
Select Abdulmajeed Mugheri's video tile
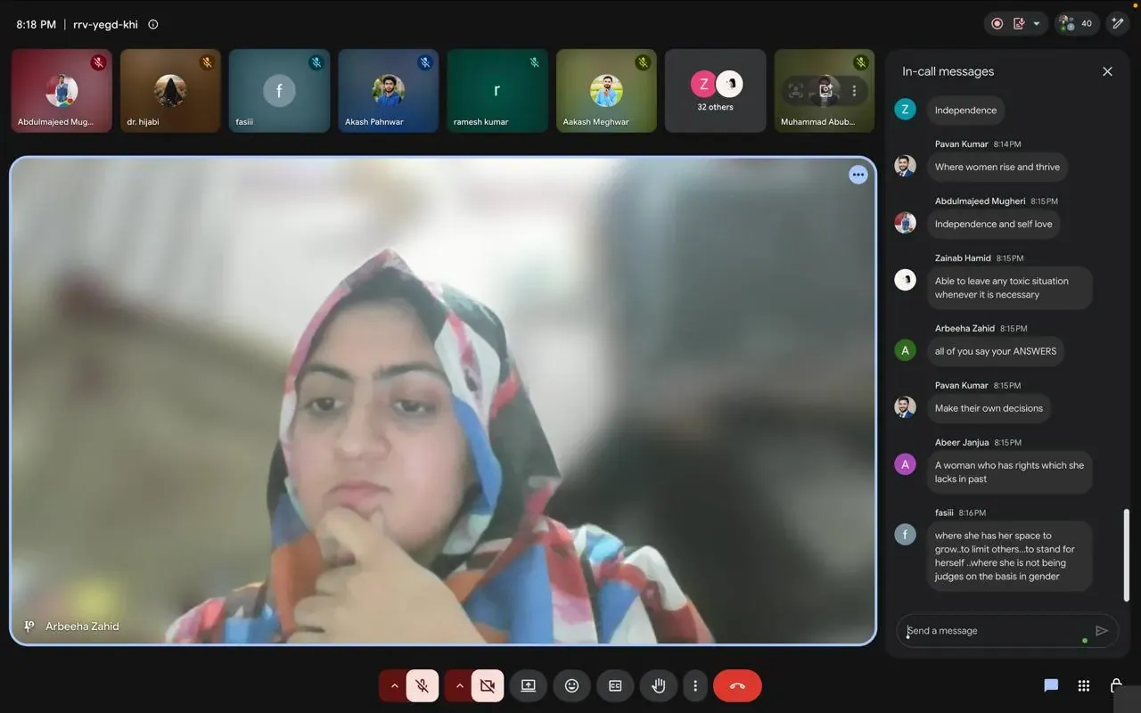62,91
